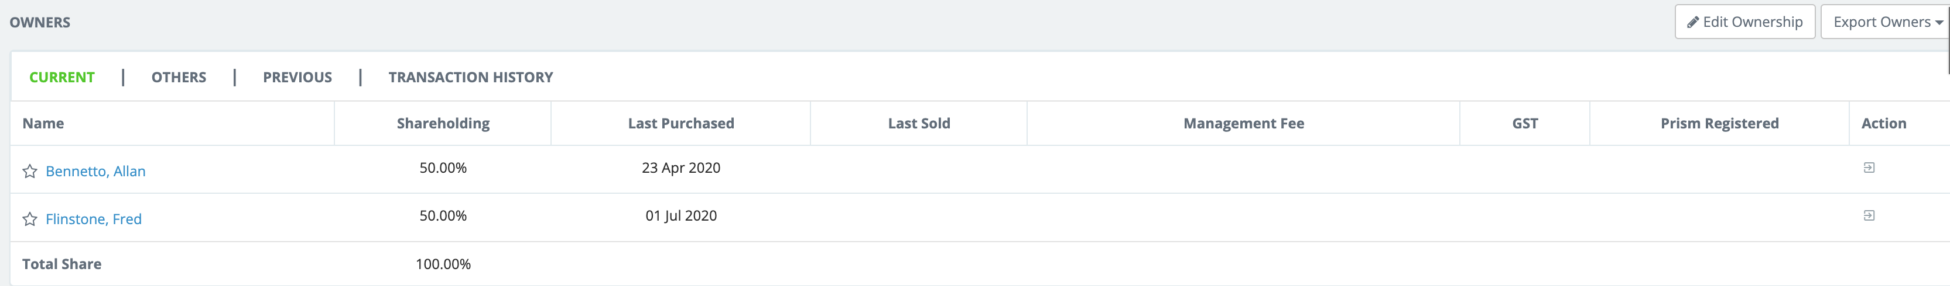Open the PREVIOUS owners tab

(x=297, y=77)
